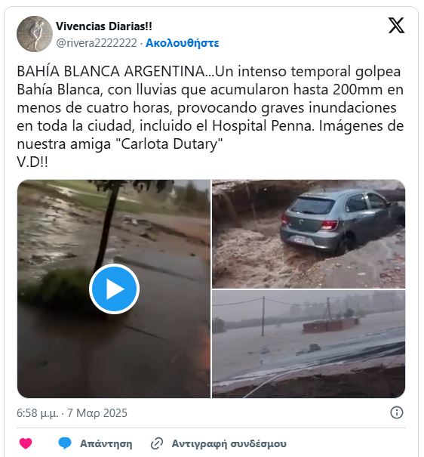Click Αντιγραφή συνδέσμου to copy link
424x457 pixels.
[x=229, y=443]
